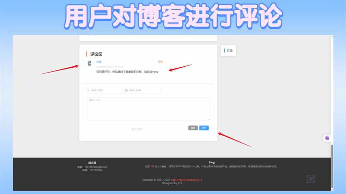Click the gray reset button

tap(193, 128)
